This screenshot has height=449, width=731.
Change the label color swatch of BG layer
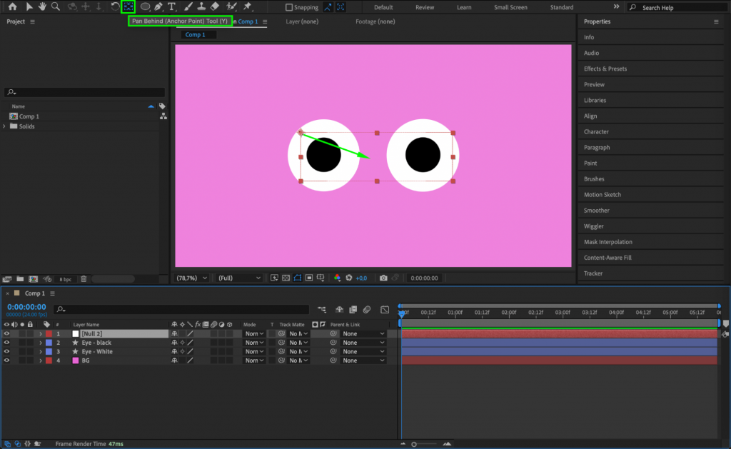coord(49,360)
